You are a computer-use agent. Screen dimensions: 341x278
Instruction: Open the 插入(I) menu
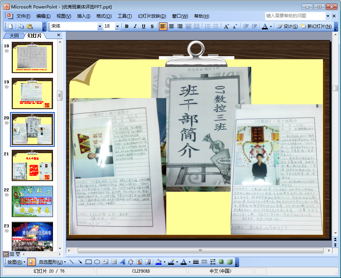click(x=84, y=16)
